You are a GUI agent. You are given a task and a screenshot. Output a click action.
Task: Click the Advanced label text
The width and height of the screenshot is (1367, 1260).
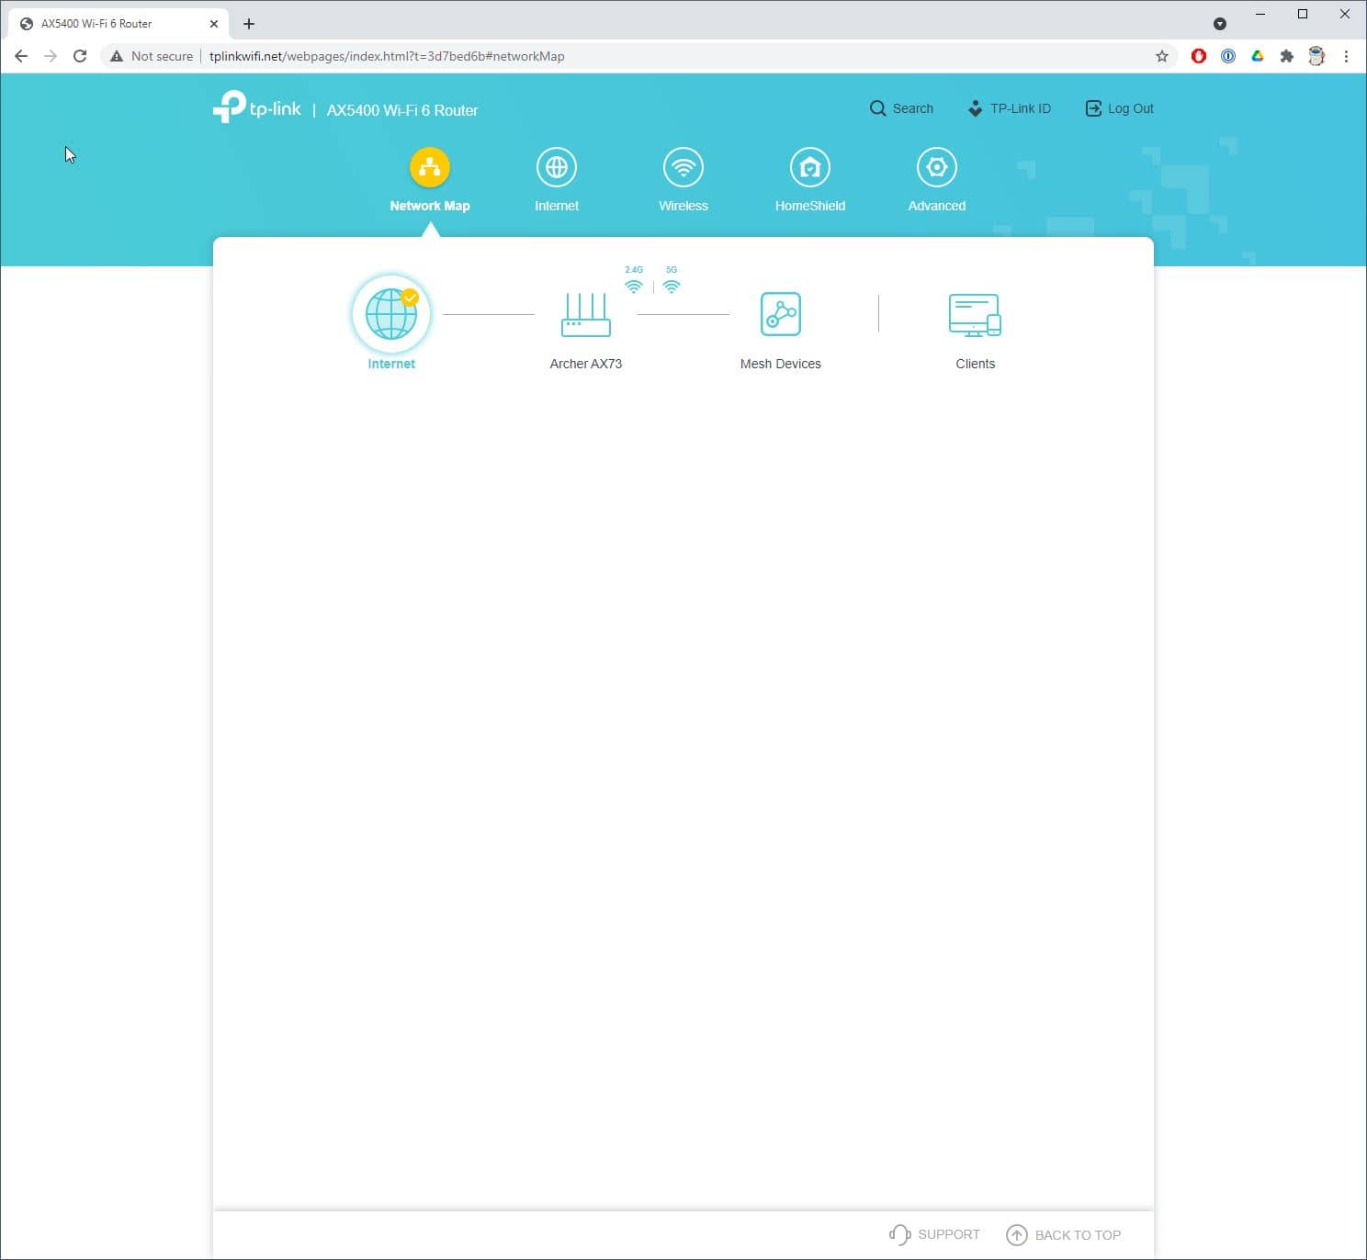(x=937, y=206)
